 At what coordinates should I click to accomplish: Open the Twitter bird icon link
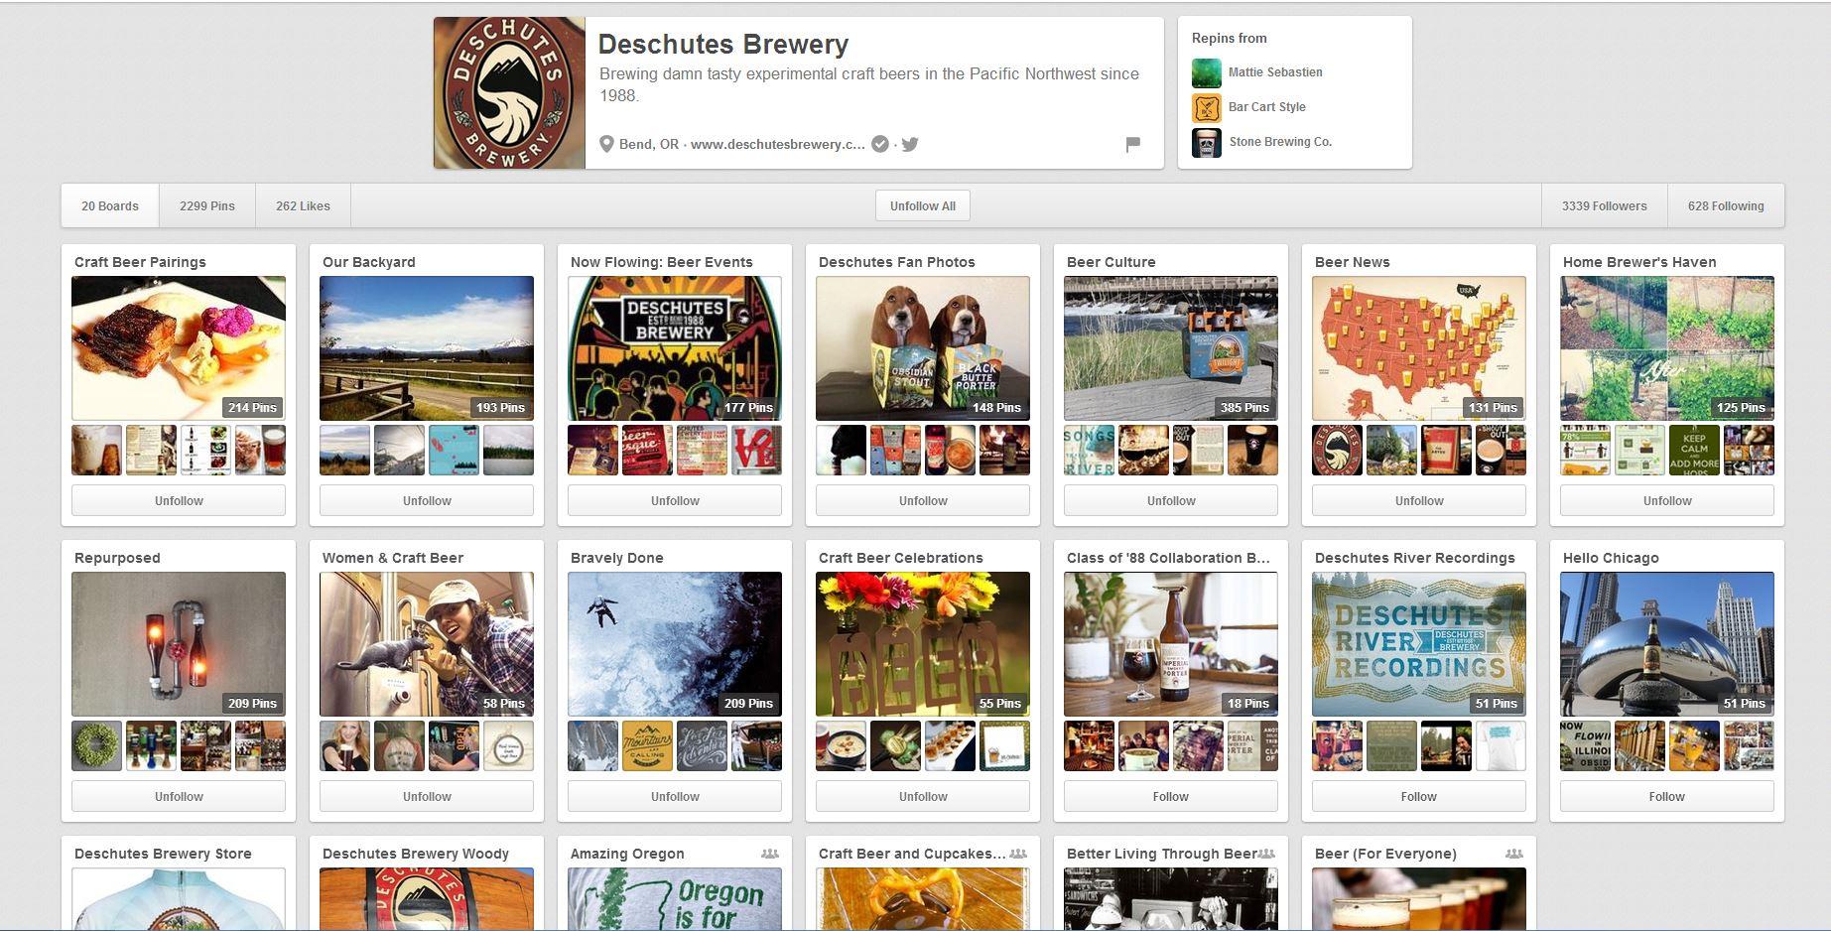(x=910, y=144)
